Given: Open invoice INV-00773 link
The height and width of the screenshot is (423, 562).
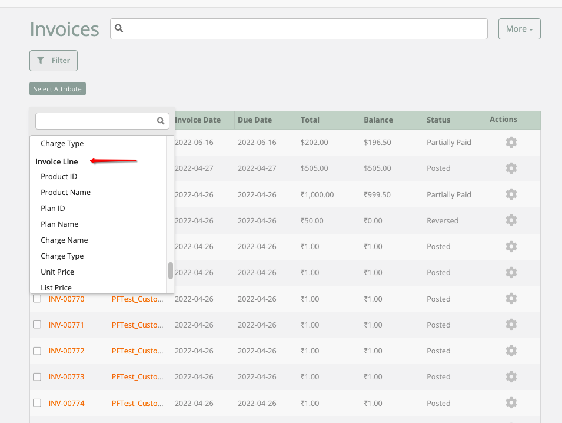Looking at the screenshot, I should point(66,376).
